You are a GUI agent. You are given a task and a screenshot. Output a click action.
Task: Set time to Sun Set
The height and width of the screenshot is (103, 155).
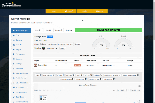pyautogui.click(x=88, y=75)
